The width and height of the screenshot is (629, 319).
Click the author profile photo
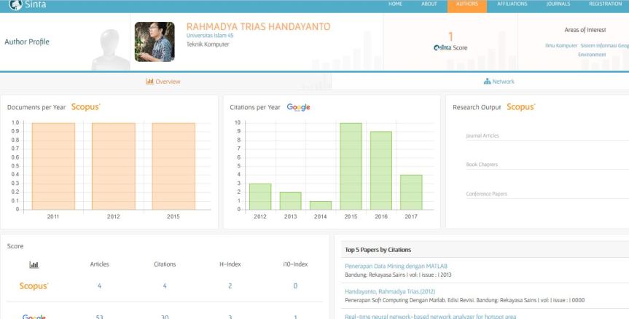coord(155,42)
